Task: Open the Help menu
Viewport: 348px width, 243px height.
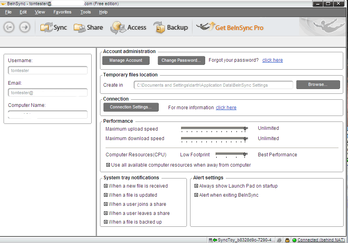Action: click(x=103, y=12)
